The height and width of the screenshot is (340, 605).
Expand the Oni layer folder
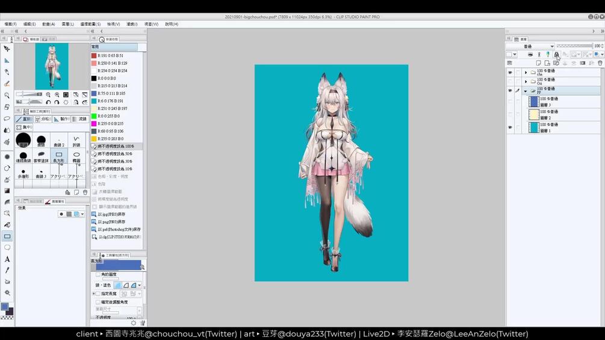[526, 81]
